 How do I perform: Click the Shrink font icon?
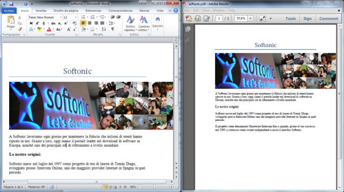coord(74,29)
